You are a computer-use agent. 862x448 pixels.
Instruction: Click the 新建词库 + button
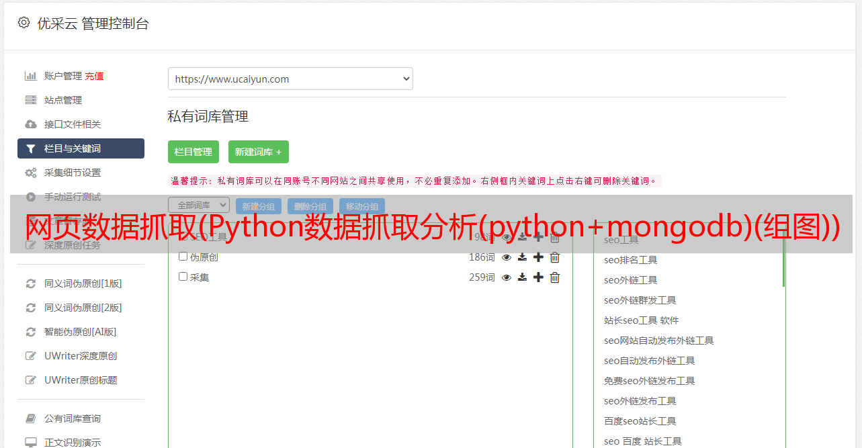(259, 152)
